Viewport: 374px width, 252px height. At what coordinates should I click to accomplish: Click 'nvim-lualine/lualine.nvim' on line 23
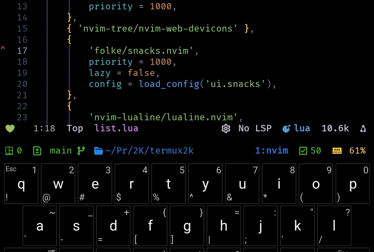[163, 117]
